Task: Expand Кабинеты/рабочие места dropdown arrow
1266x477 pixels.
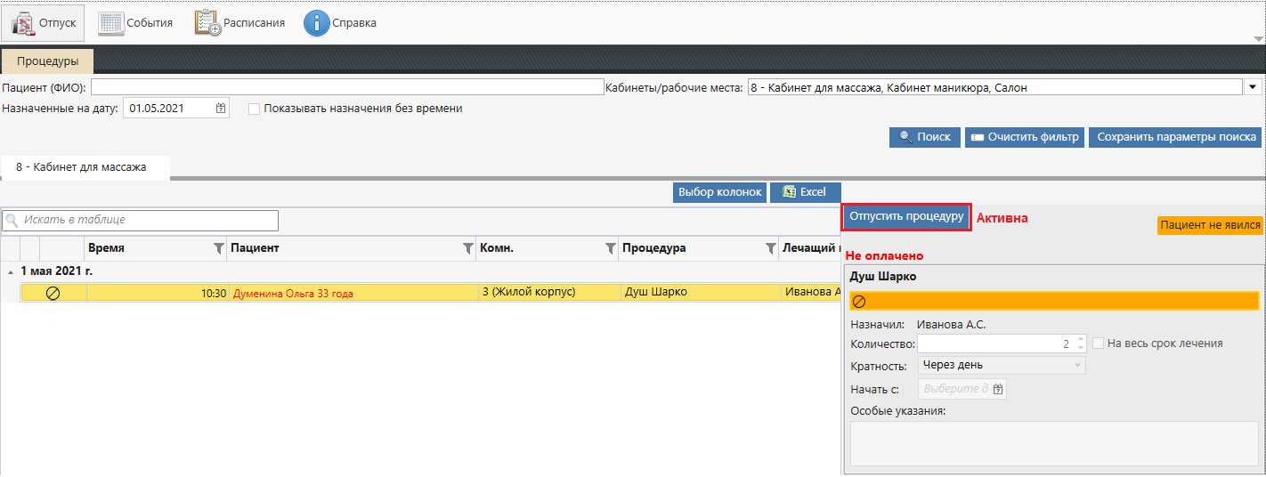Action: (1253, 87)
